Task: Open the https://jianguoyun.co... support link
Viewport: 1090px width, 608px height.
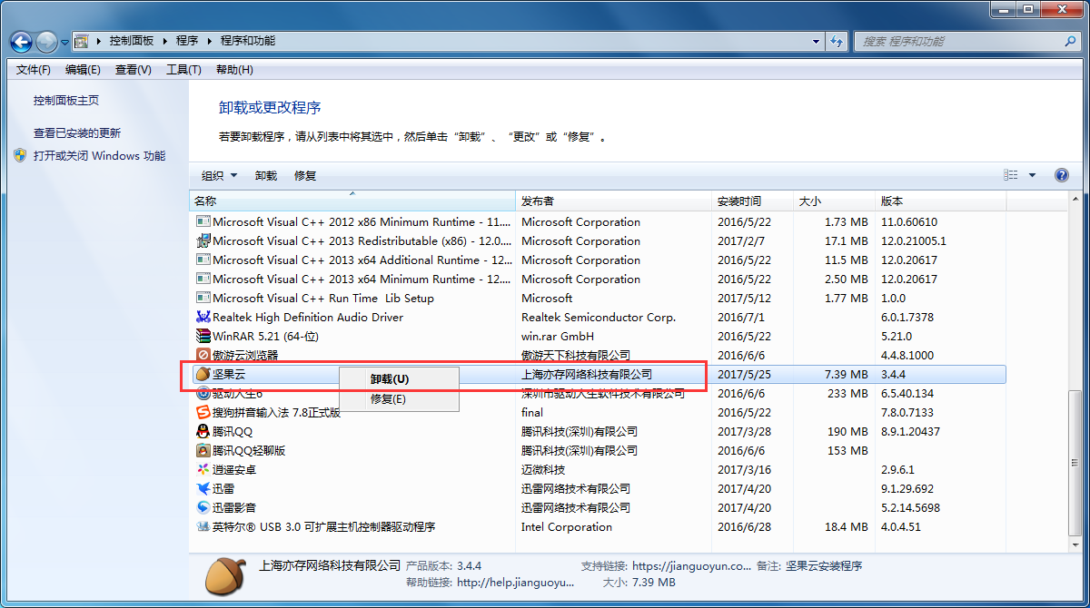Action: [x=691, y=565]
